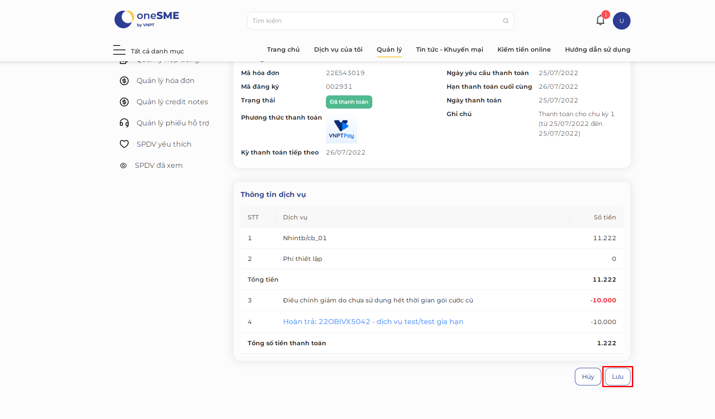Click the viewed services eye icon
Screen dimensions: 715x419
pyautogui.click(x=123, y=166)
